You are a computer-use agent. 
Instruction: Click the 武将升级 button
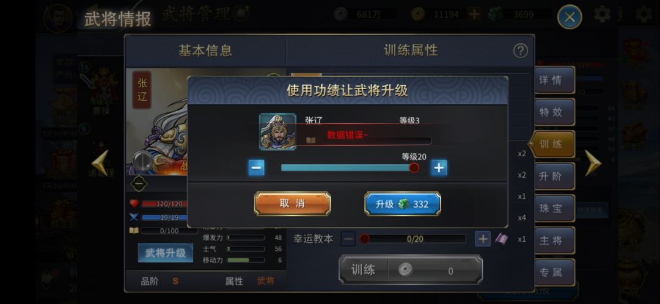(x=166, y=253)
